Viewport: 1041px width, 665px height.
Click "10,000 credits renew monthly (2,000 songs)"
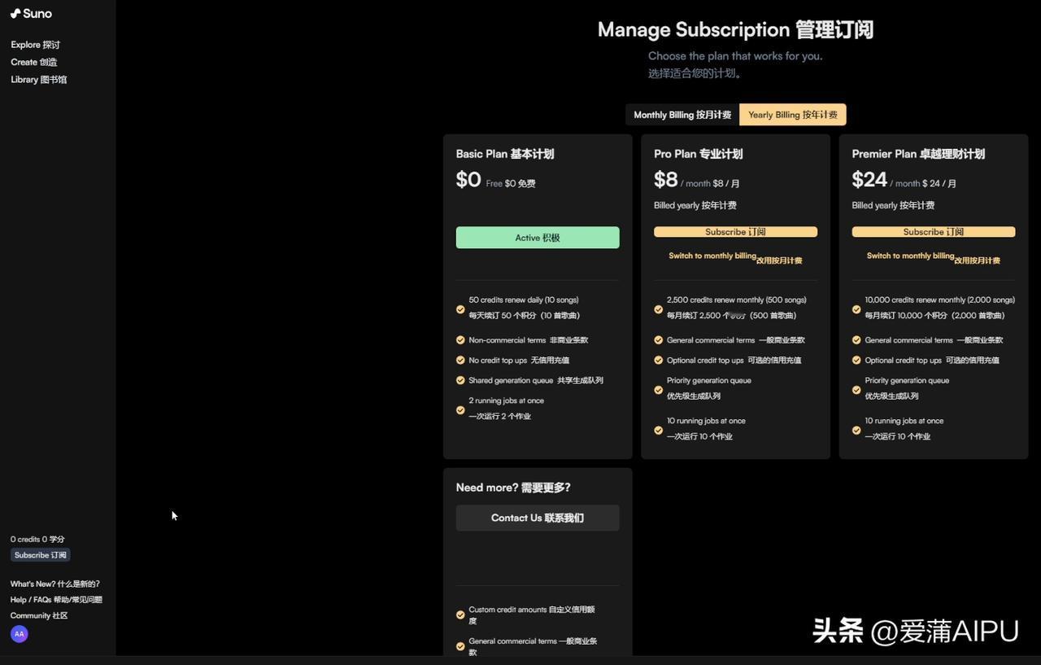940,300
